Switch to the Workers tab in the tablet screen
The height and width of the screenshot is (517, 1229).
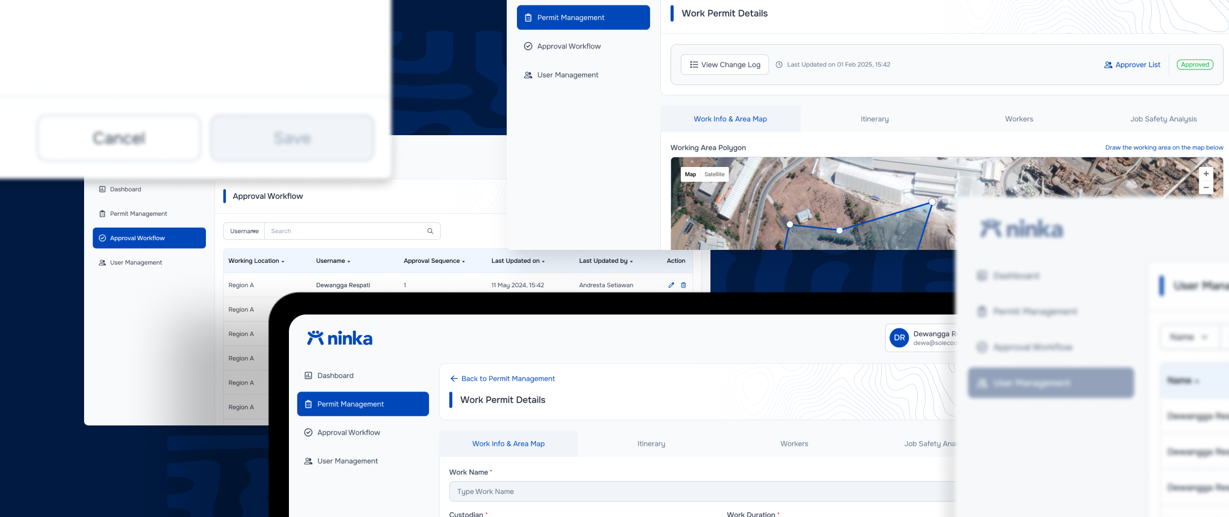pyautogui.click(x=794, y=444)
